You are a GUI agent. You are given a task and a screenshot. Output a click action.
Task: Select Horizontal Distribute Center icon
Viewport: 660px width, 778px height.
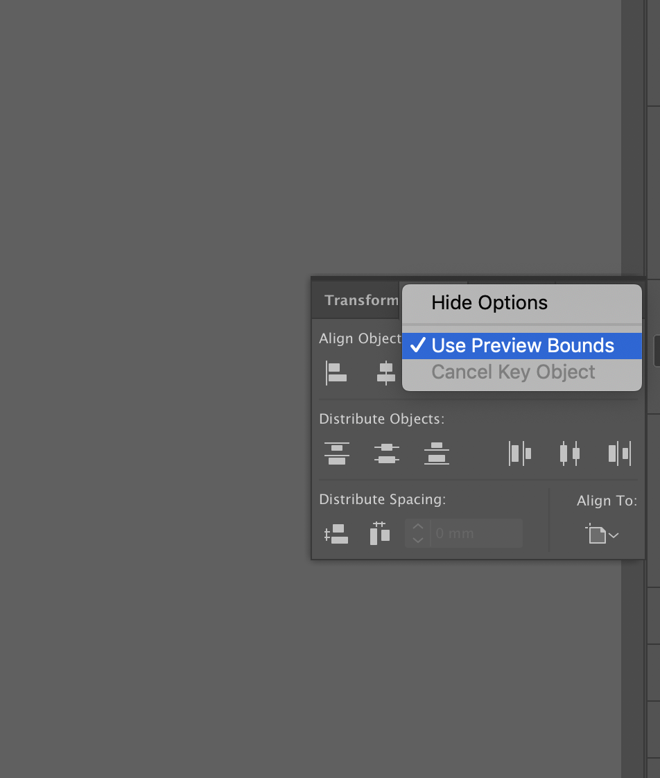(x=569, y=453)
